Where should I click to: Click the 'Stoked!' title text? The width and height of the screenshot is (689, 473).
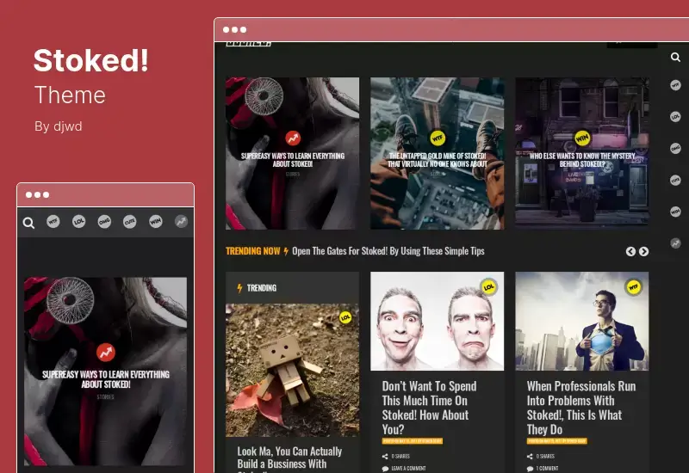tap(91, 60)
